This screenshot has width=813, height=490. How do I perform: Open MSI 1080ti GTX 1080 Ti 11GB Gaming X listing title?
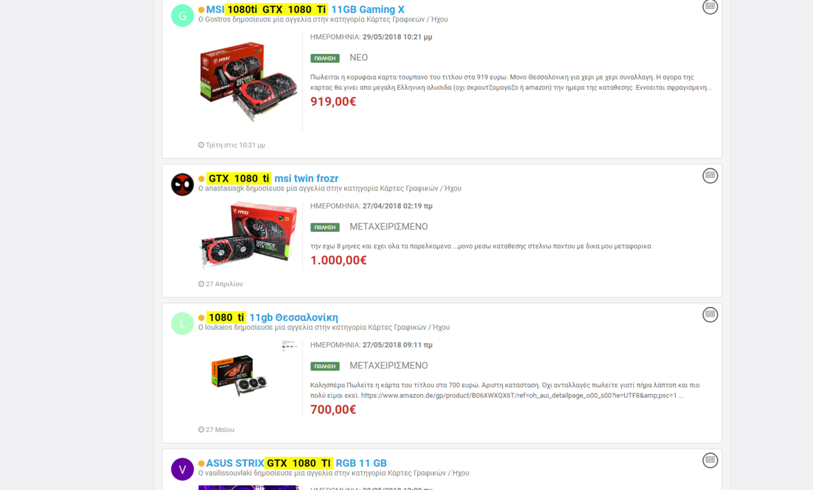[306, 10]
